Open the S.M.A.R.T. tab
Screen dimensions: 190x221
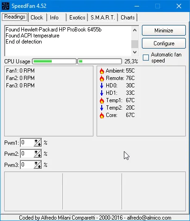click(x=103, y=18)
